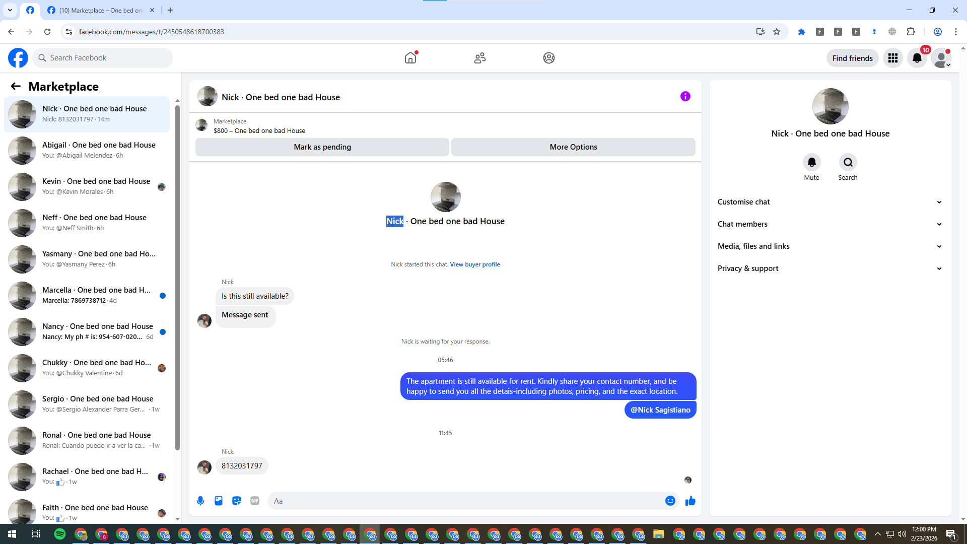The width and height of the screenshot is (967, 544).
Task: Attach a photo with image icon
Action: (x=219, y=501)
